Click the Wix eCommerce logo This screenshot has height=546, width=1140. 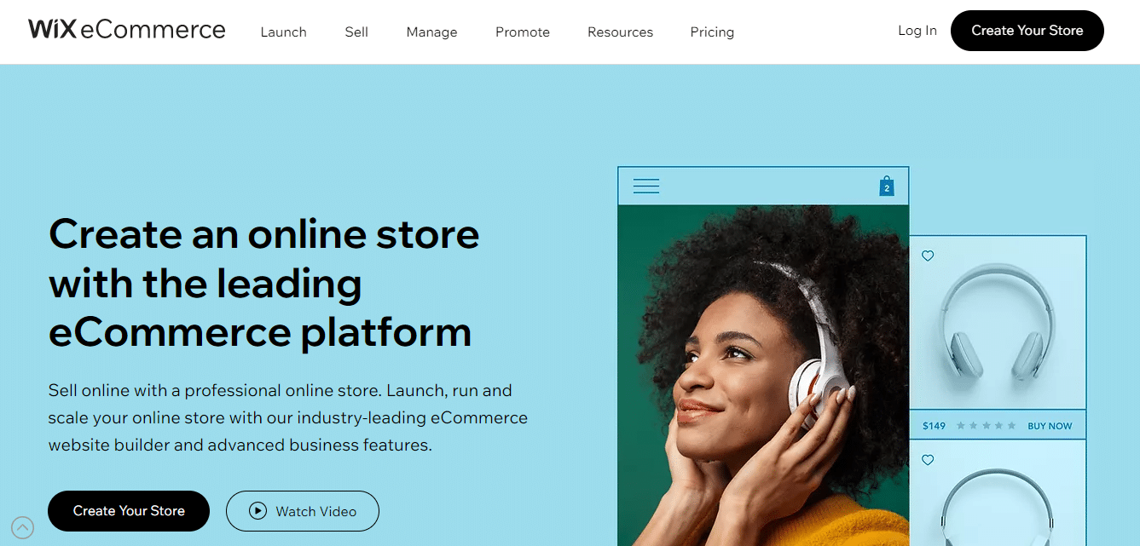click(127, 30)
